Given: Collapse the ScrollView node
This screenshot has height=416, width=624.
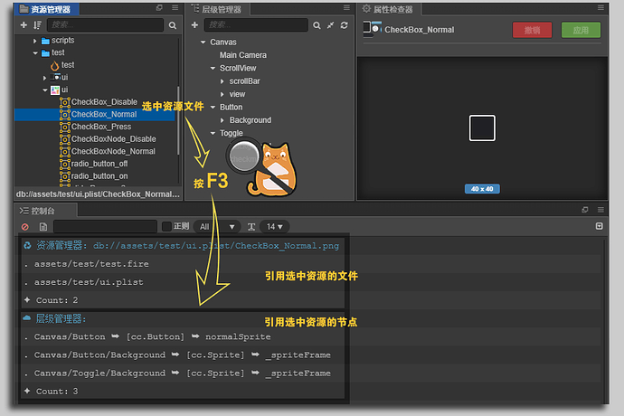Looking at the screenshot, I should point(213,69).
